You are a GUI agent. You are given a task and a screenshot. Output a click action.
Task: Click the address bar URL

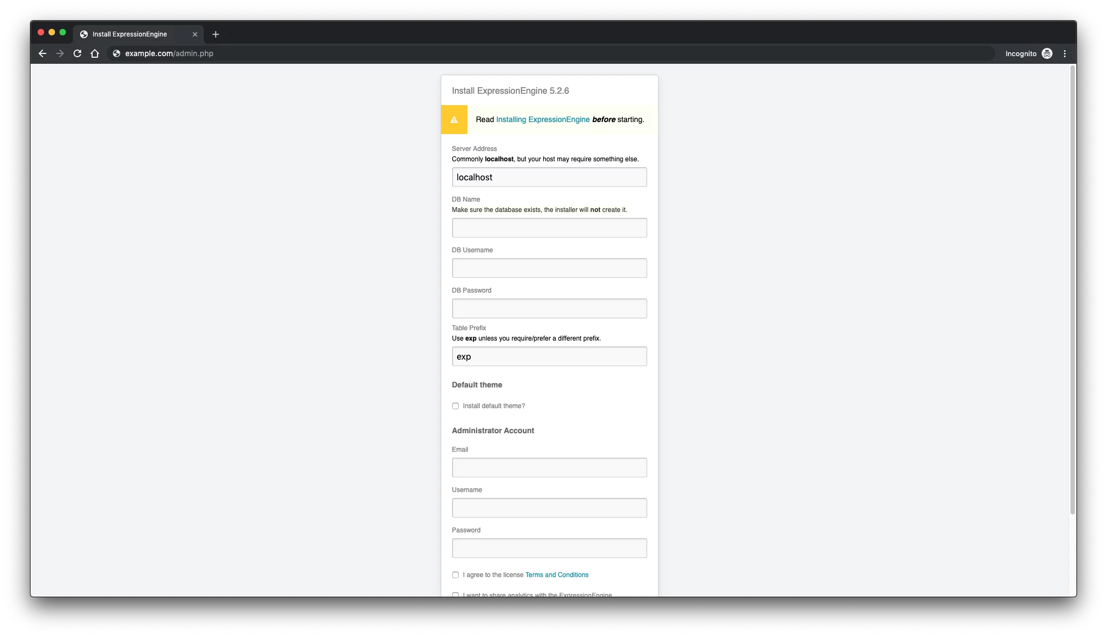click(169, 53)
